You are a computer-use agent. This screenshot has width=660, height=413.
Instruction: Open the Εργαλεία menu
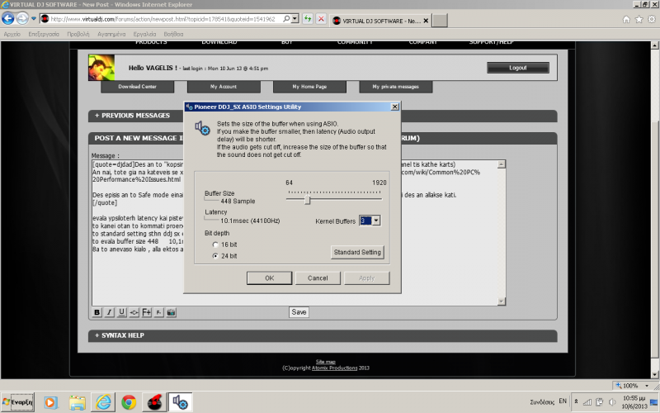145,34
